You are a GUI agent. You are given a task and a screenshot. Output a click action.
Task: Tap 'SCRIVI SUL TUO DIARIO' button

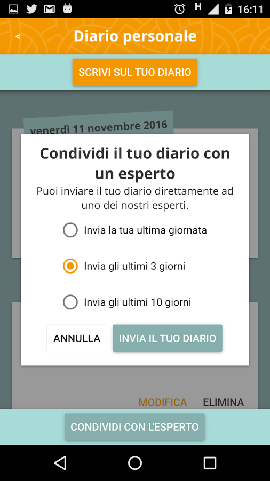pos(135,72)
